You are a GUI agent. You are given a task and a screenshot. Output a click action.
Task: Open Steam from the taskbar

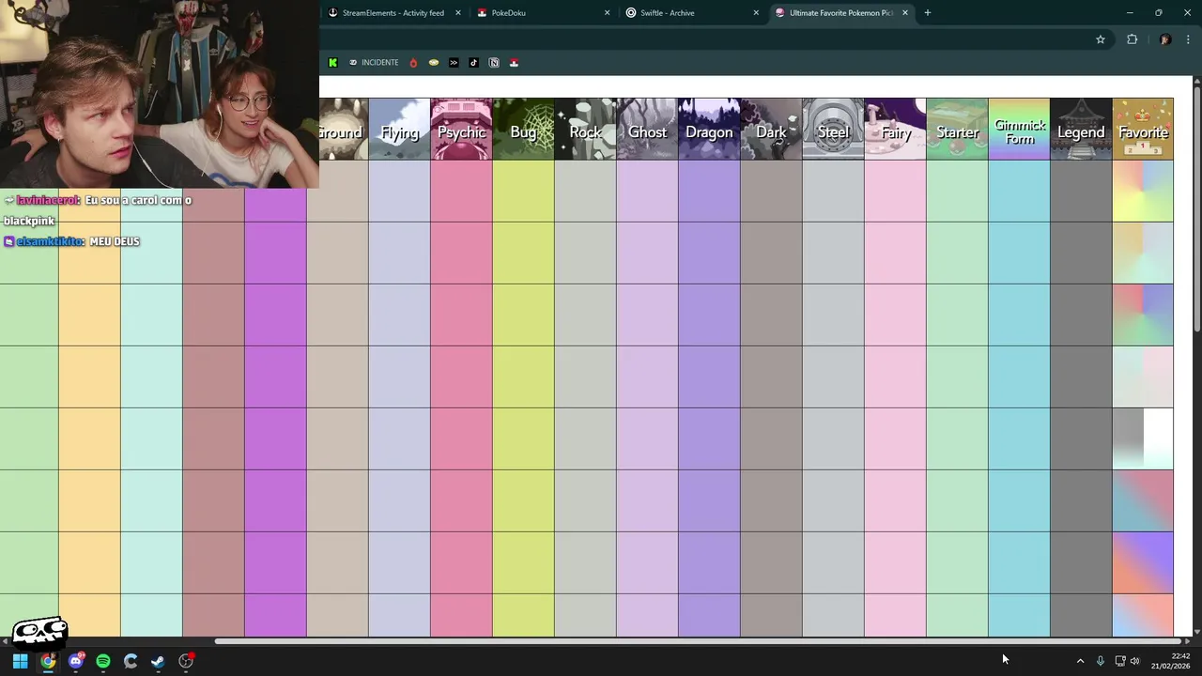pos(158,661)
